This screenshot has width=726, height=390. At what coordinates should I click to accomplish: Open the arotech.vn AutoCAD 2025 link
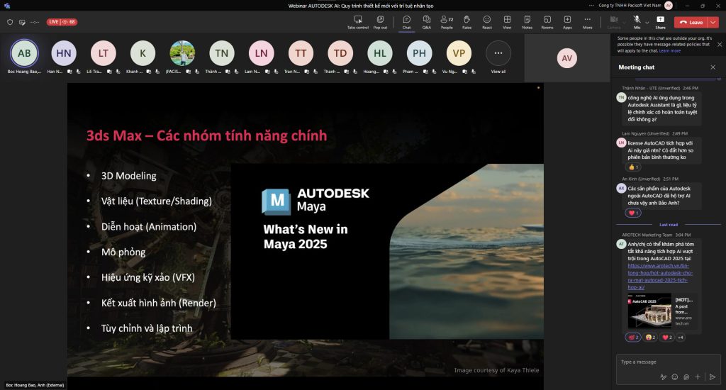tap(660, 277)
